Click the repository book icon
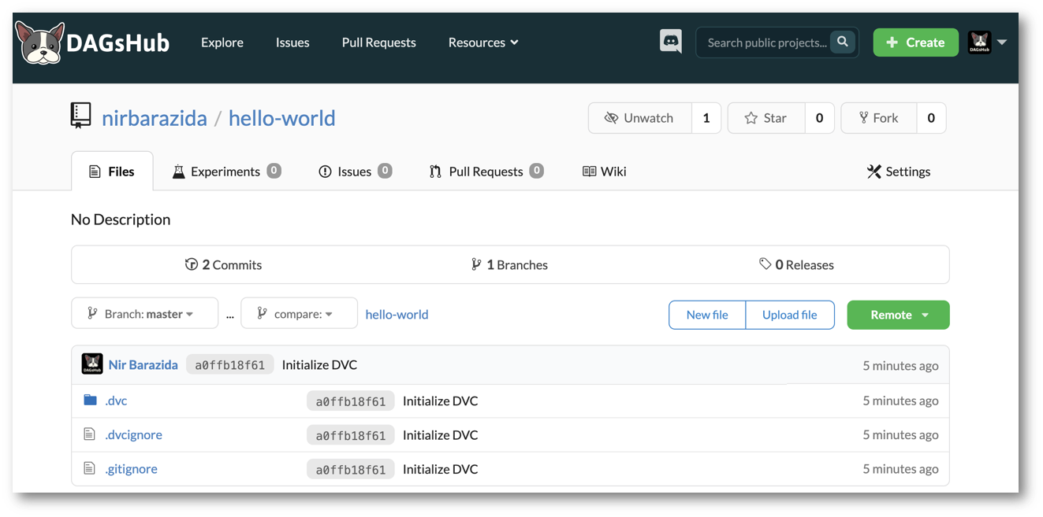The image size is (1043, 517). coord(80,116)
